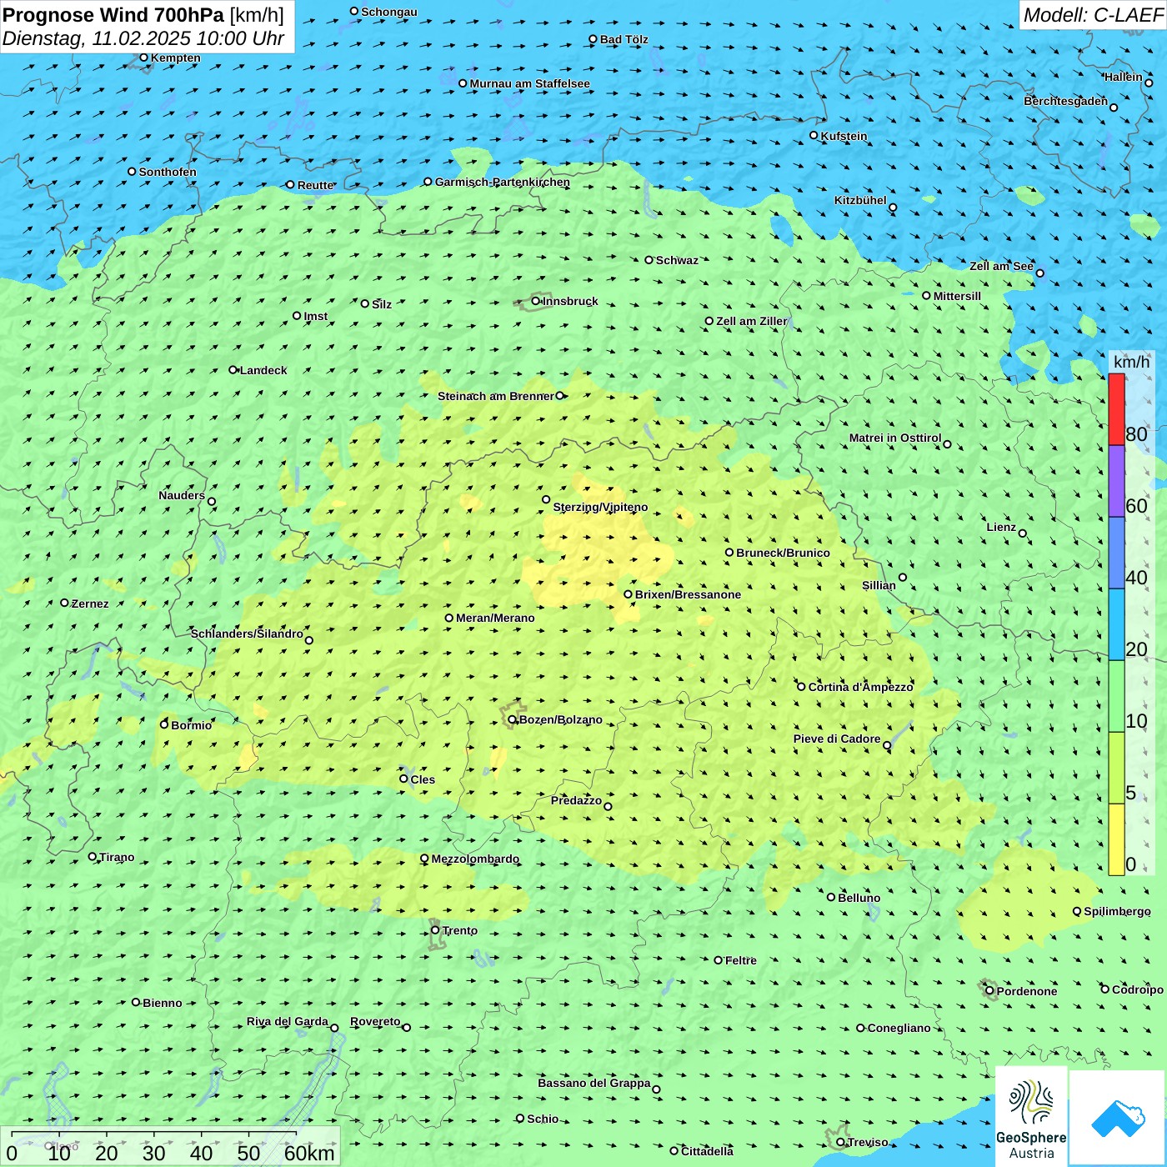This screenshot has height=1167, width=1167.
Task: Click the Cortina d'Ampezzo marker circle
Action: click(x=802, y=687)
